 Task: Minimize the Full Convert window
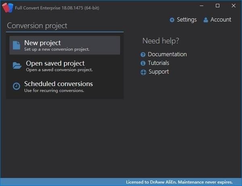(x=202, y=6)
